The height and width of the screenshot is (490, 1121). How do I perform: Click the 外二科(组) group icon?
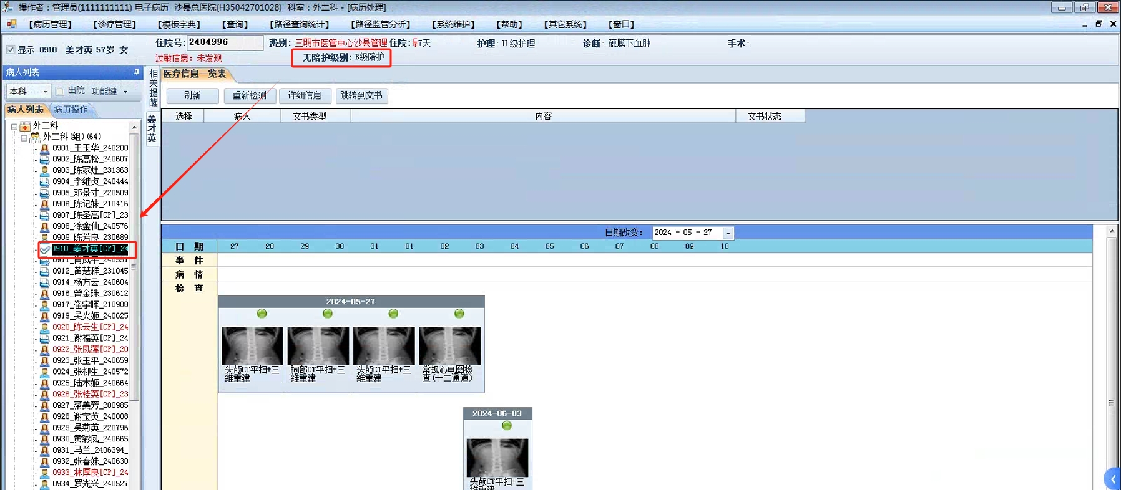tap(35, 137)
